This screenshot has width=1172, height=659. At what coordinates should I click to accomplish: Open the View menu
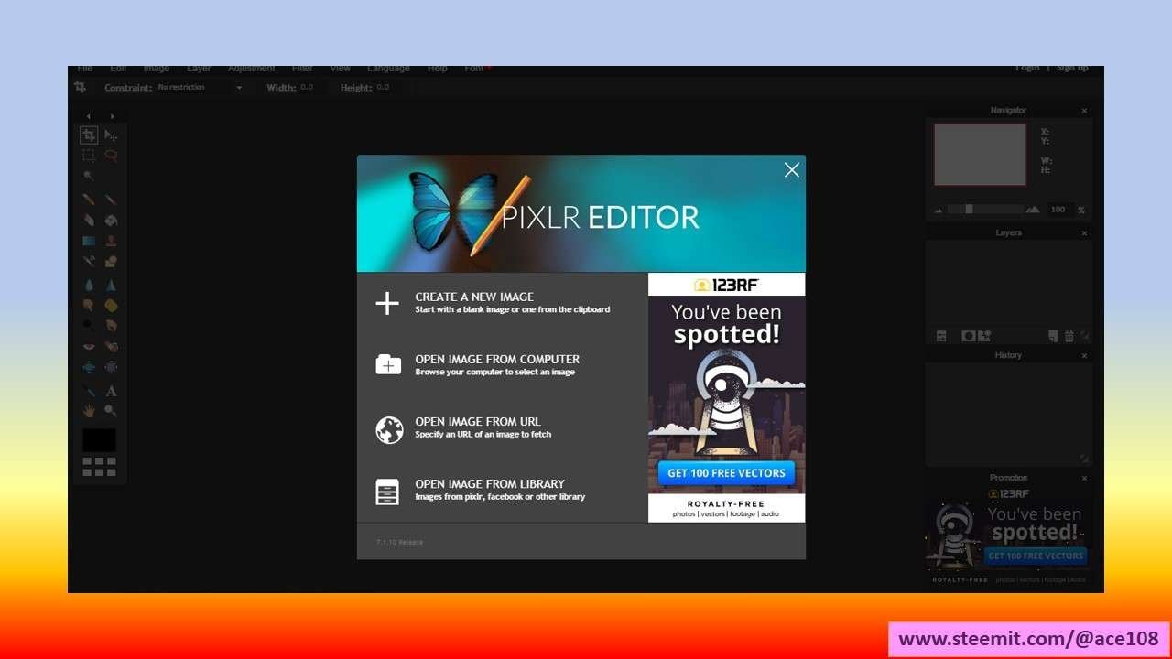point(341,69)
